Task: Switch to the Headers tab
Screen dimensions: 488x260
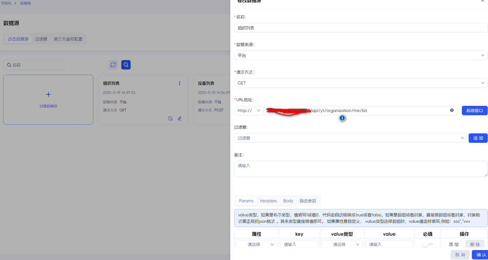Action: [268, 201]
